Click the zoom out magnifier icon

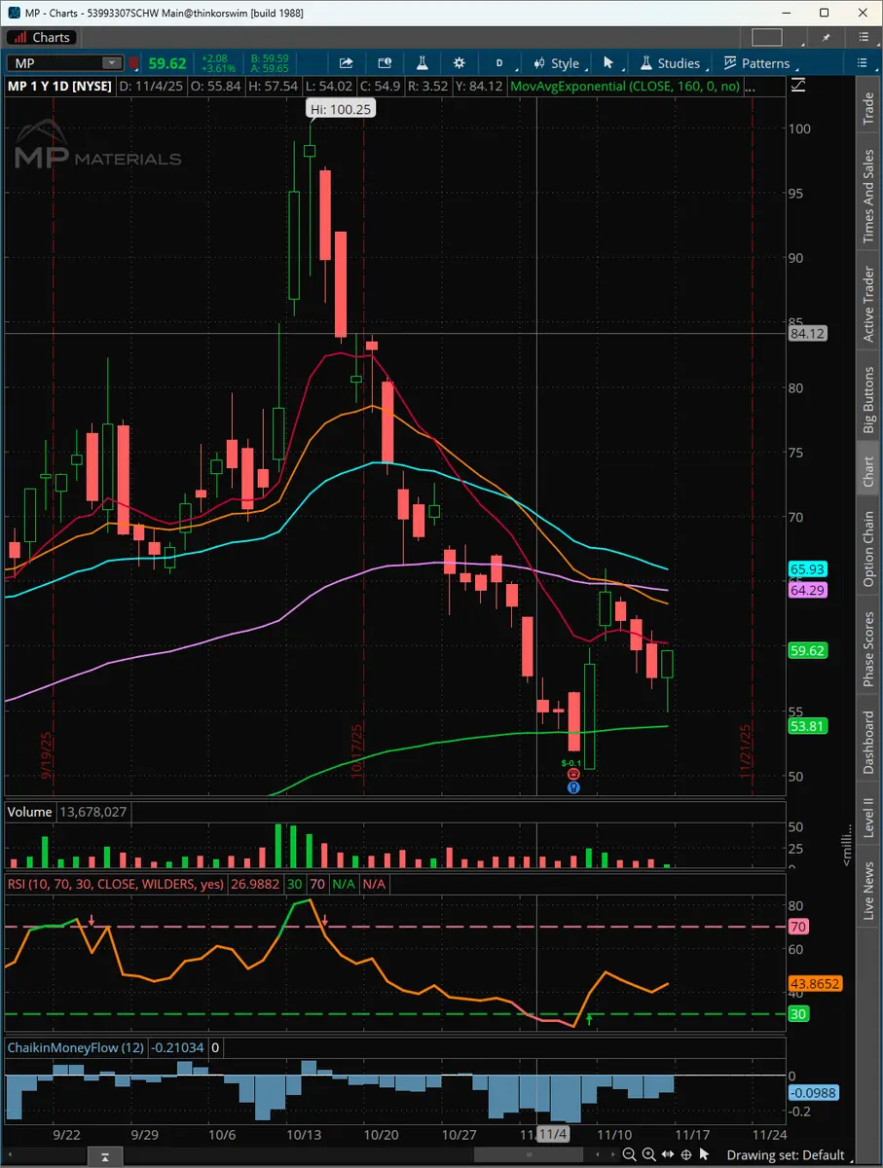[630, 1154]
